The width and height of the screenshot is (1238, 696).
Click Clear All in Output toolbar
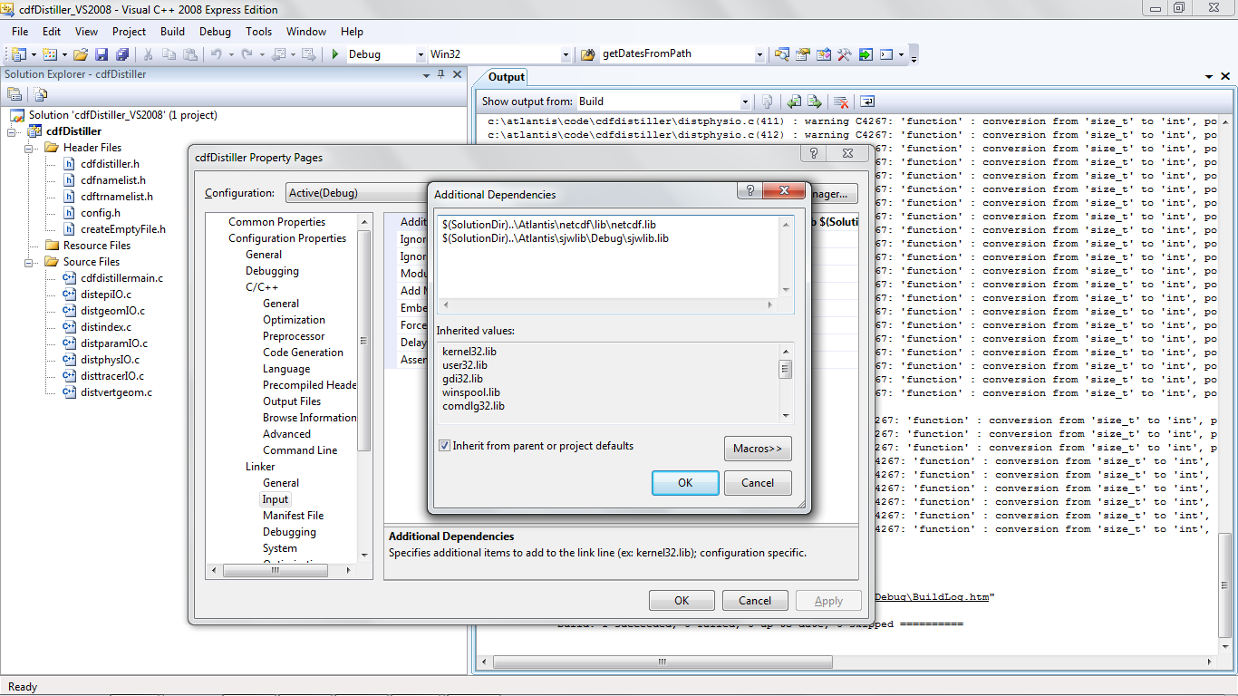coord(841,101)
